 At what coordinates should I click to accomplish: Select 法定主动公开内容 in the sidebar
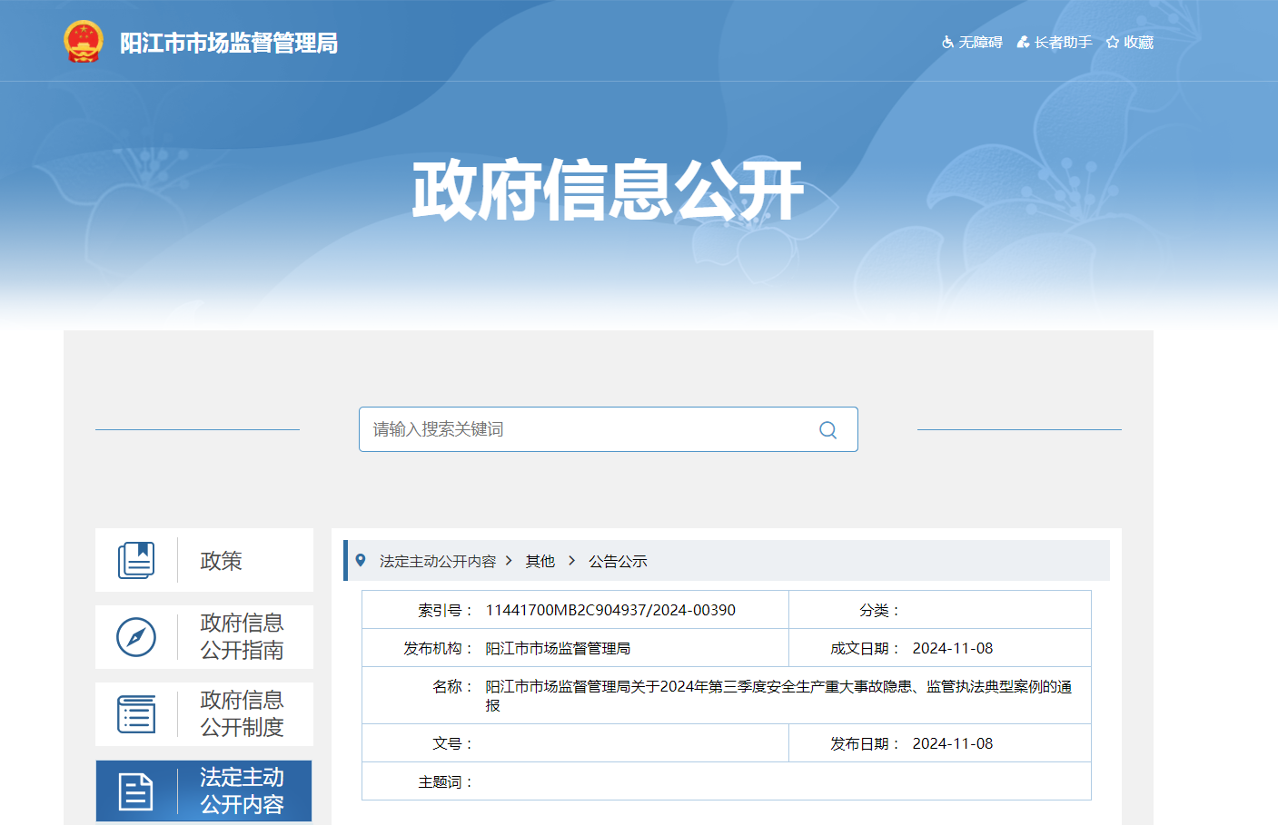[242, 791]
